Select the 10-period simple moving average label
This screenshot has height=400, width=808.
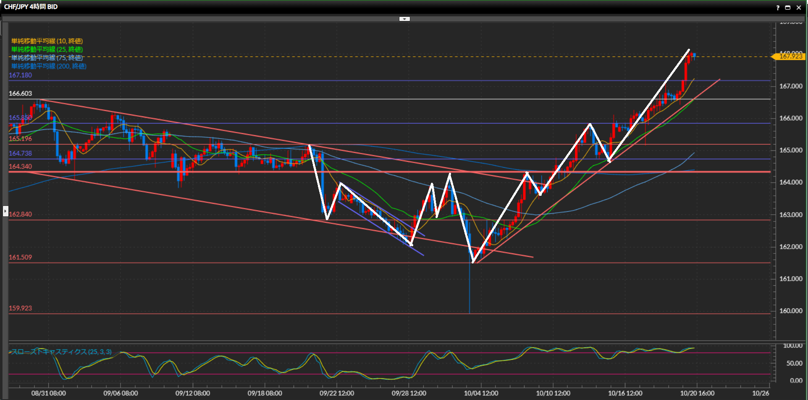(47, 41)
